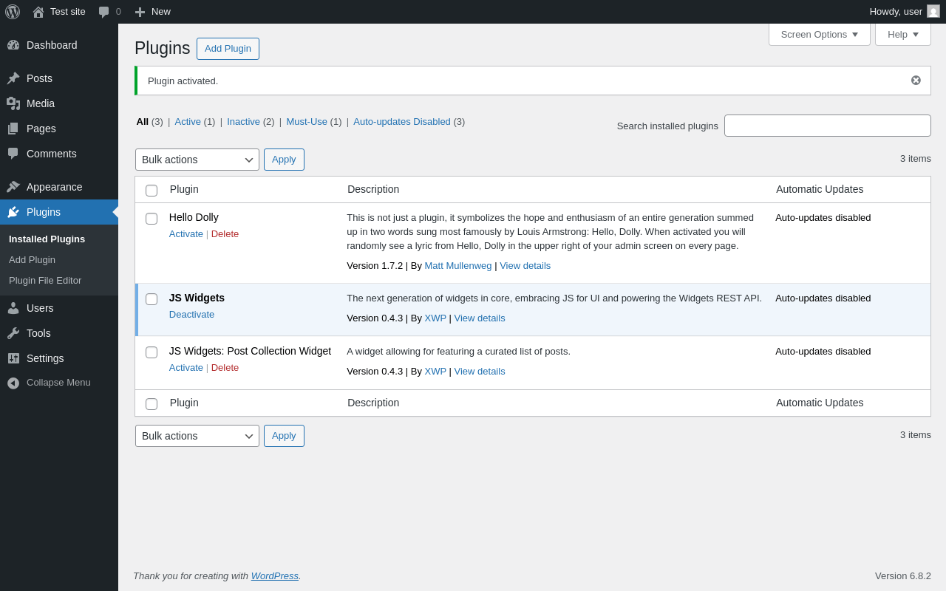Click the Dashboard gauge icon
The width and height of the screenshot is (946, 591).
point(13,45)
